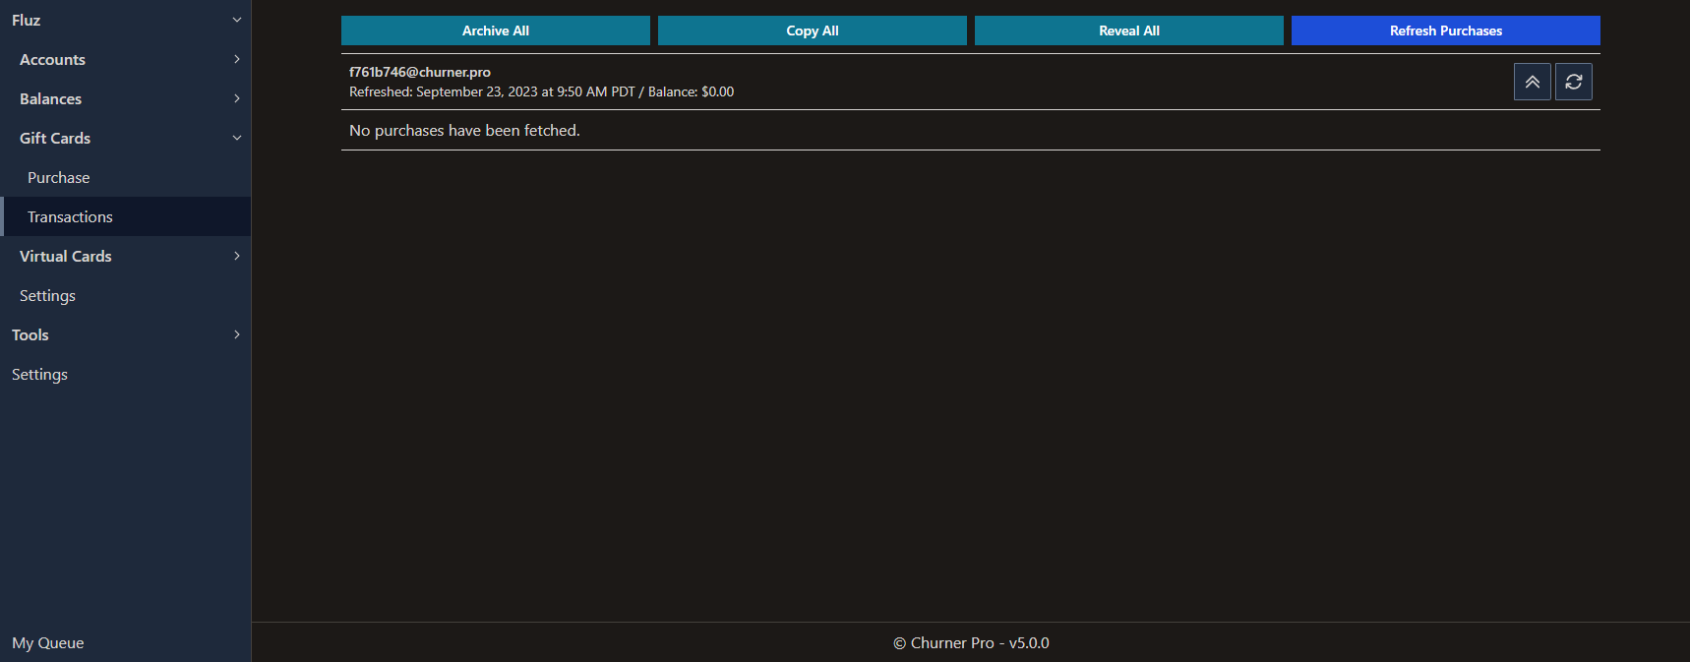1690x662 pixels.
Task: Open Purchase under Gift Cards
Action: coord(59,177)
